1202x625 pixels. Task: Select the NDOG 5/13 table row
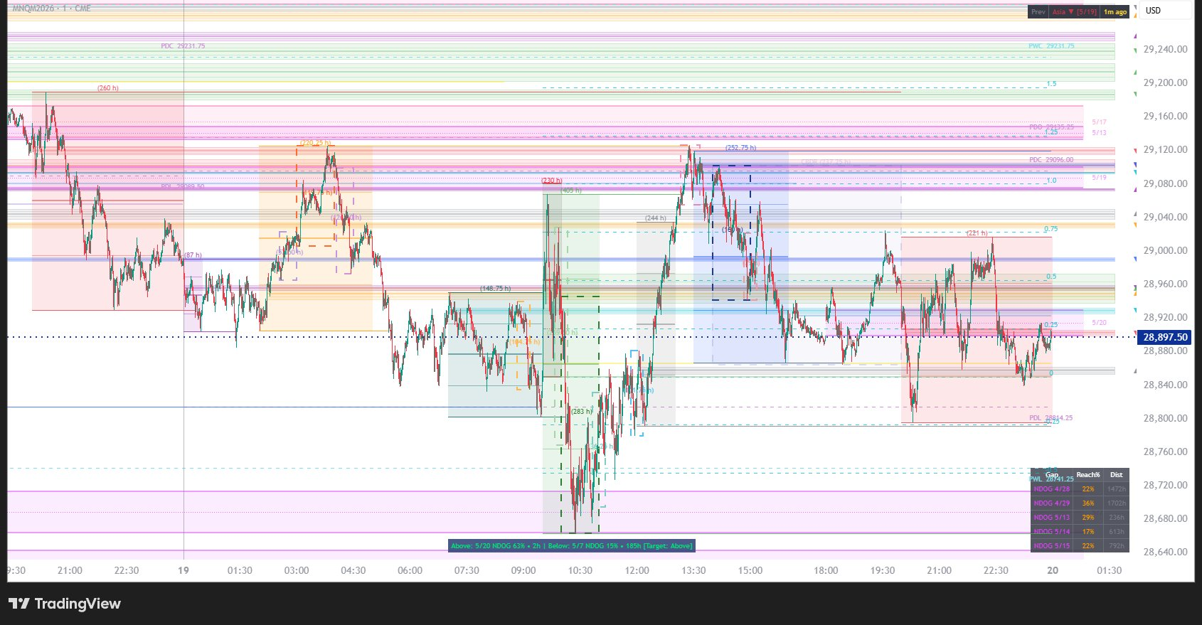coord(1080,518)
